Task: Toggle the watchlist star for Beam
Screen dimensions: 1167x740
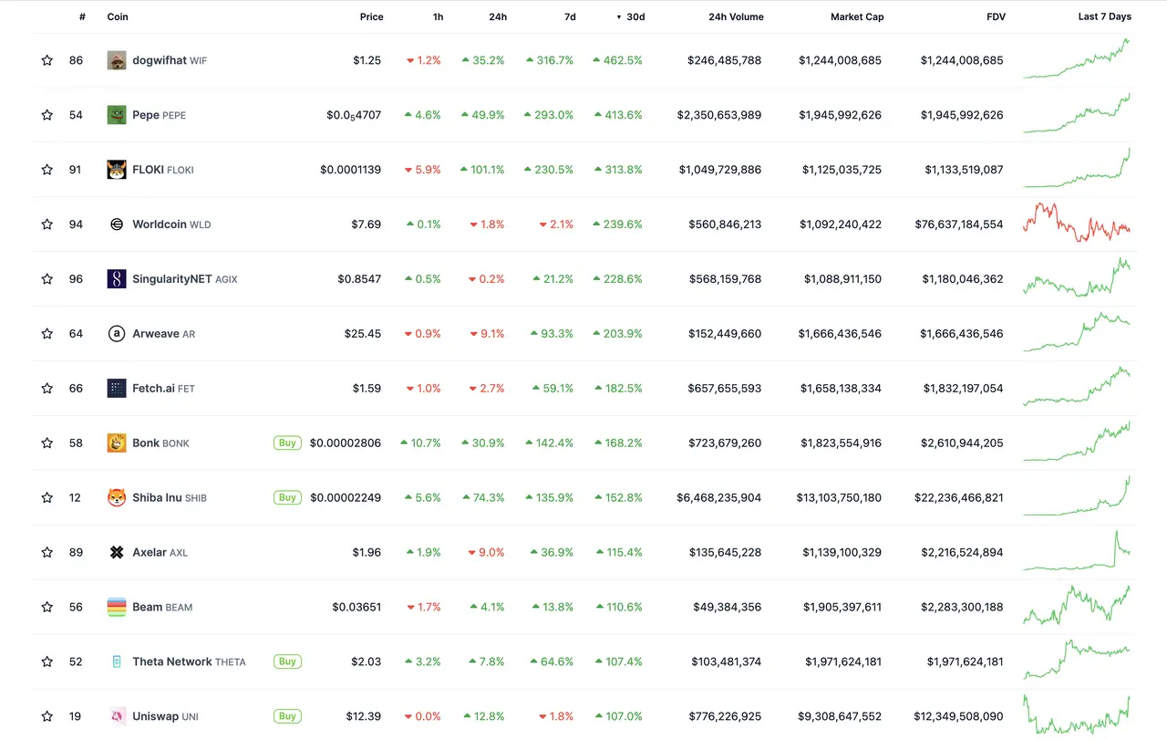Action: click(47, 608)
